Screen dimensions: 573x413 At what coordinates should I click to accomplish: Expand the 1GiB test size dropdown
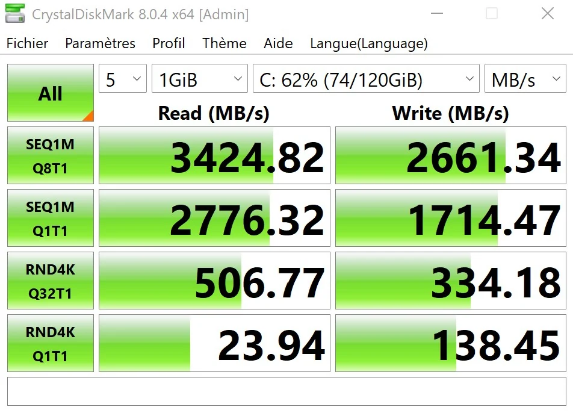pos(200,79)
